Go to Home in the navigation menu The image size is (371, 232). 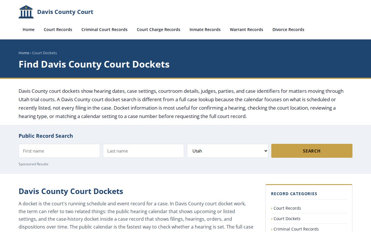pyautogui.click(x=28, y=30)
